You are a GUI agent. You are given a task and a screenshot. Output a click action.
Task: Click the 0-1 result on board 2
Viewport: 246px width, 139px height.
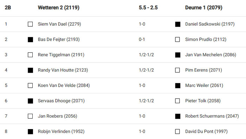click(142, 40)
